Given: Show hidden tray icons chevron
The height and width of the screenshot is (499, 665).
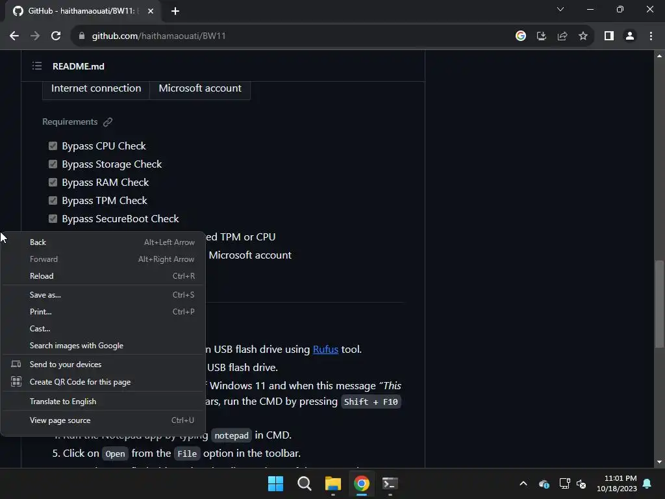Looking at the screenshot, I should coord(523,483).
